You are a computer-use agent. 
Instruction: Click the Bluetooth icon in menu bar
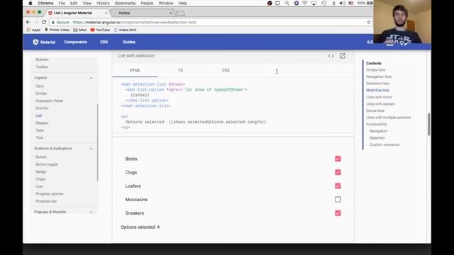333,3
